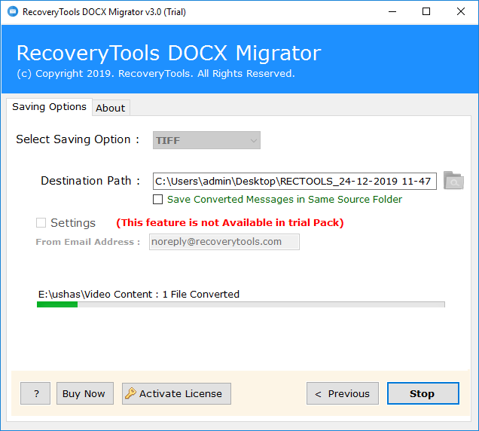The image size is (479, 431).
Task: Maximize the DOCX Migrator window
Action: [x=426, y=12]
